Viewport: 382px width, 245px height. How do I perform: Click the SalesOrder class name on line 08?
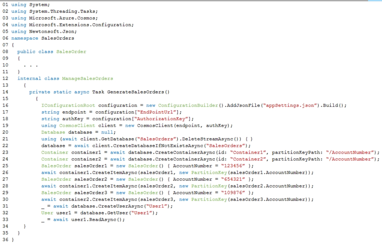tap(71, 51)
